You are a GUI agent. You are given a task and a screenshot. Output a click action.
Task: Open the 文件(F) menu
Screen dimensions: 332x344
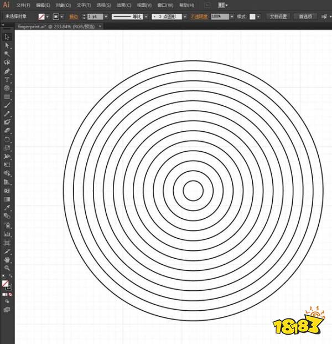click(23, 5)
